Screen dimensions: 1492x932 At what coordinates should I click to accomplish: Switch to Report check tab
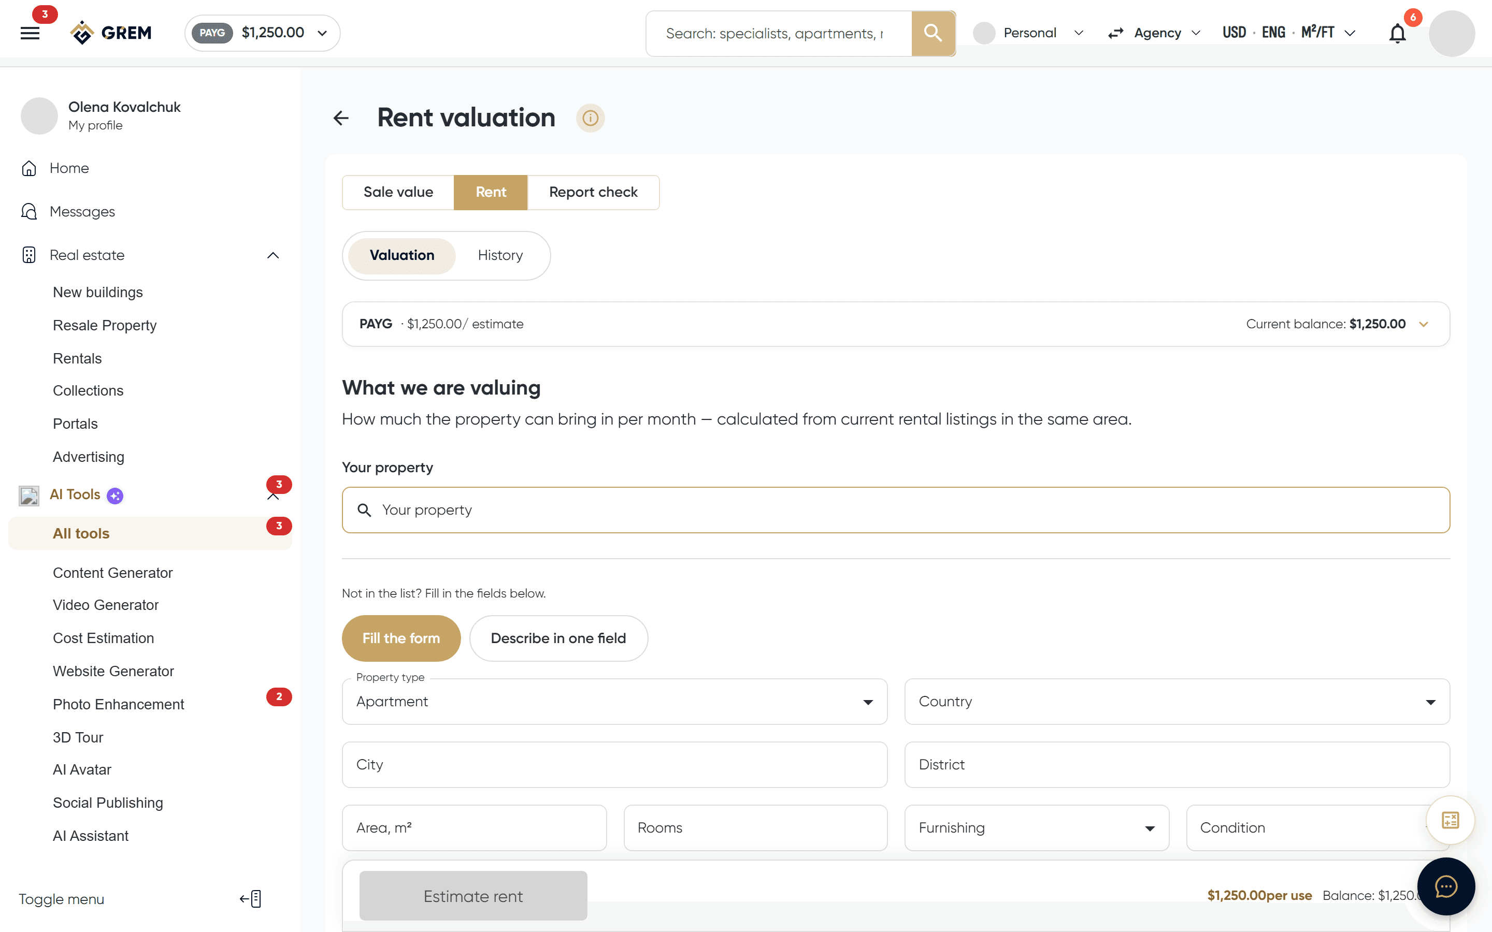tap(593, 192)
